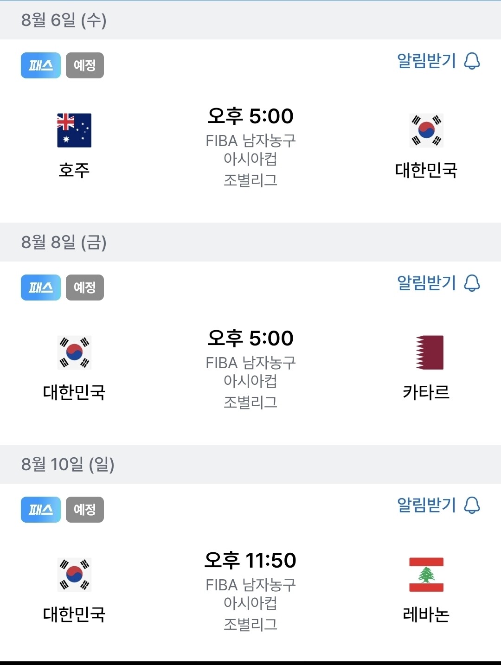
Task: Tap the 예정 status badge on Aug 10 match
Action: point(85,510)
